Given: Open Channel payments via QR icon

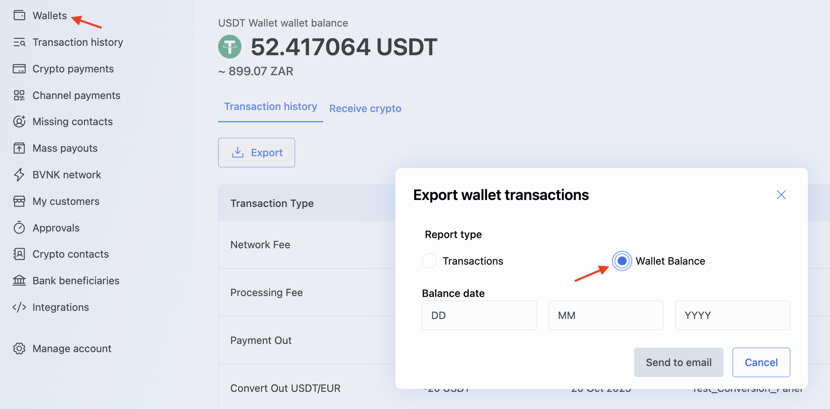Looking at the screenshot, I should pyautogui.click(x=19, y=95).
